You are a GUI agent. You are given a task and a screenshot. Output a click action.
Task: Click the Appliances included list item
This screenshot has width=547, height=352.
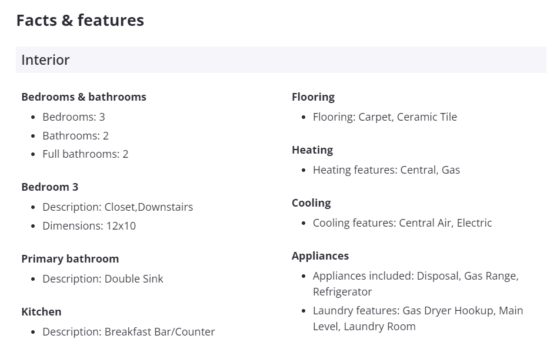coord(415,284)
